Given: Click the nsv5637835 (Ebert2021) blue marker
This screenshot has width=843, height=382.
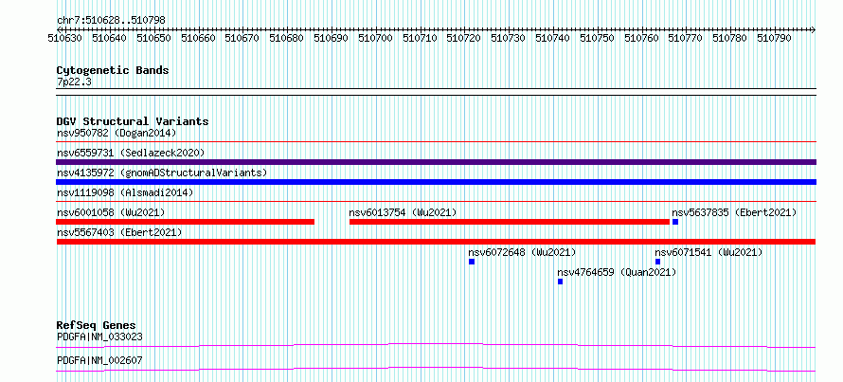Looking at the screenshot, I should [675, 222].
